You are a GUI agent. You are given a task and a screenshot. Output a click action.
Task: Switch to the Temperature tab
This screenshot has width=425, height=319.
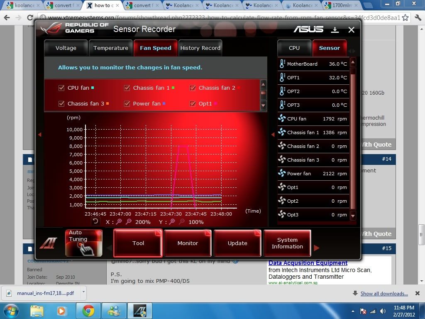(110, 48)
